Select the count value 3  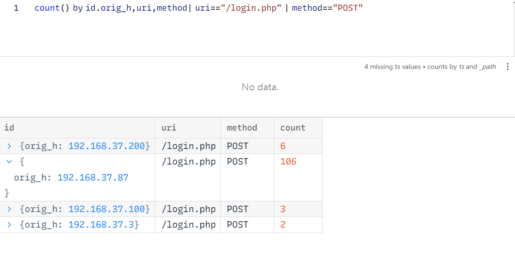(x=283, y=209)
